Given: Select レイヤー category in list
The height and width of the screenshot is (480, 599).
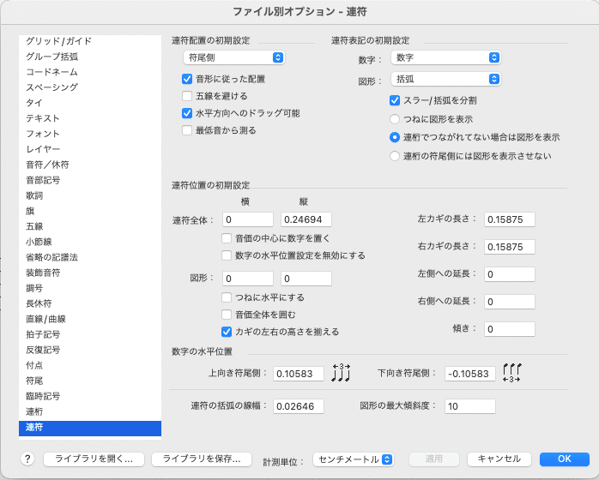Looking at the screenshot, I should tap(90, 149).
